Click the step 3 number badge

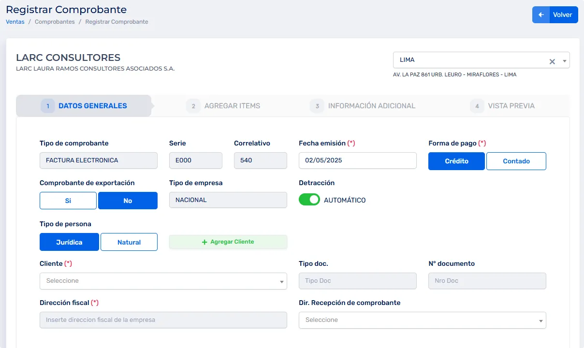(317, 106)
